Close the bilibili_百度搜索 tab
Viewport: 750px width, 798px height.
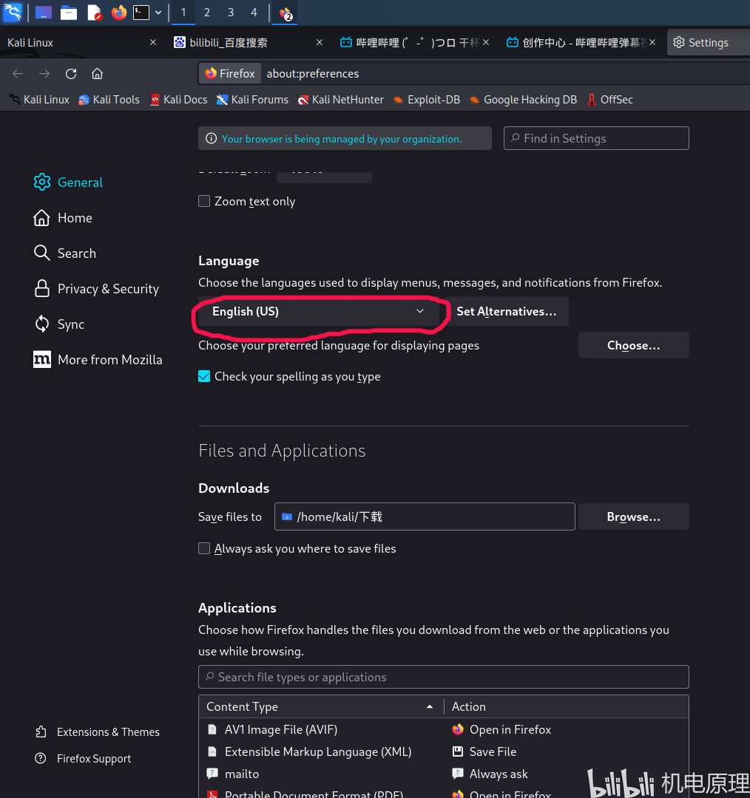click(x=320, y=42)
